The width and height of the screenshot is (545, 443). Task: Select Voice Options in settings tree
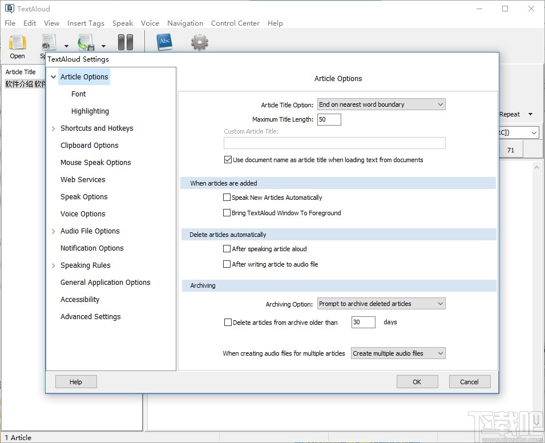pyautogui.click(x=83, y=214)
